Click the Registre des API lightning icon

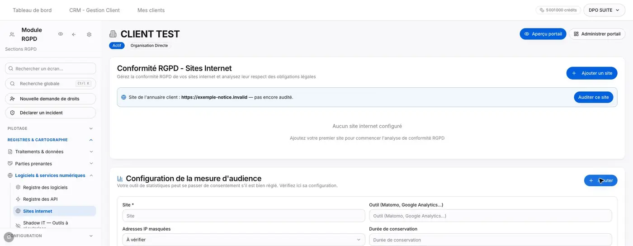[x=18, y=199]
